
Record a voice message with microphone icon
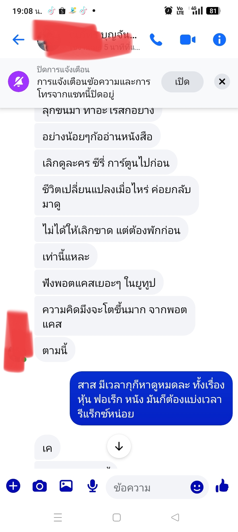(x=93, y=486)
